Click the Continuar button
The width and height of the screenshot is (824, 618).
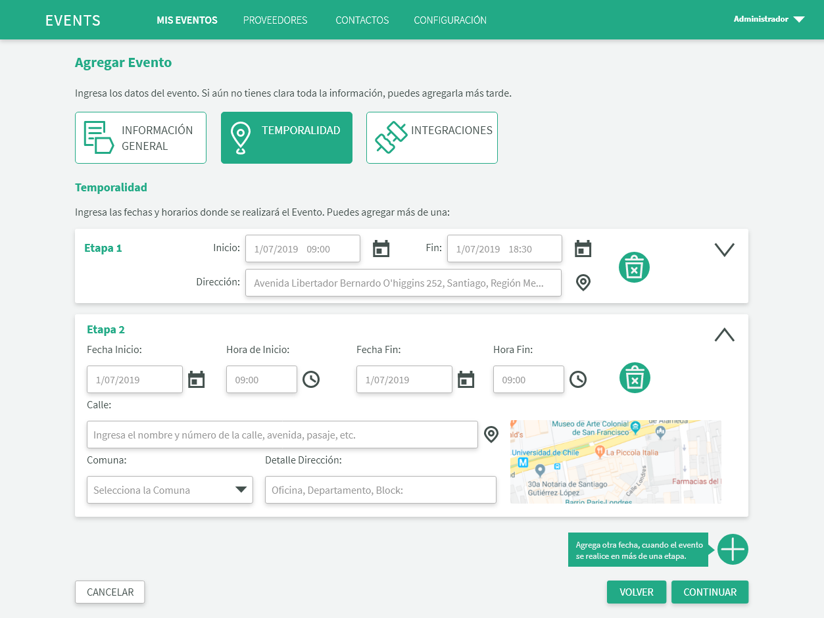710,592
